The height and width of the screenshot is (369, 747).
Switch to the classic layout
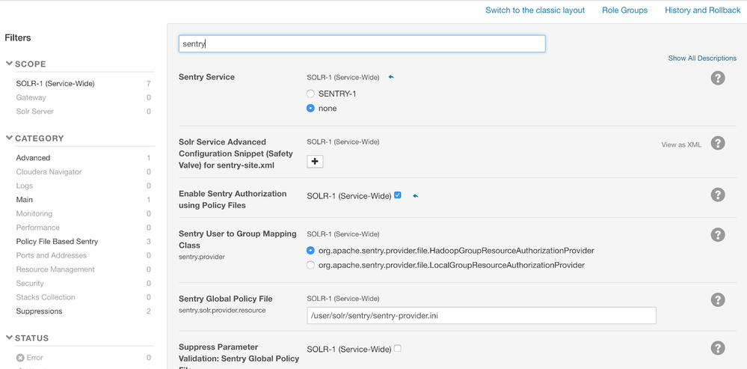(535, 10)
